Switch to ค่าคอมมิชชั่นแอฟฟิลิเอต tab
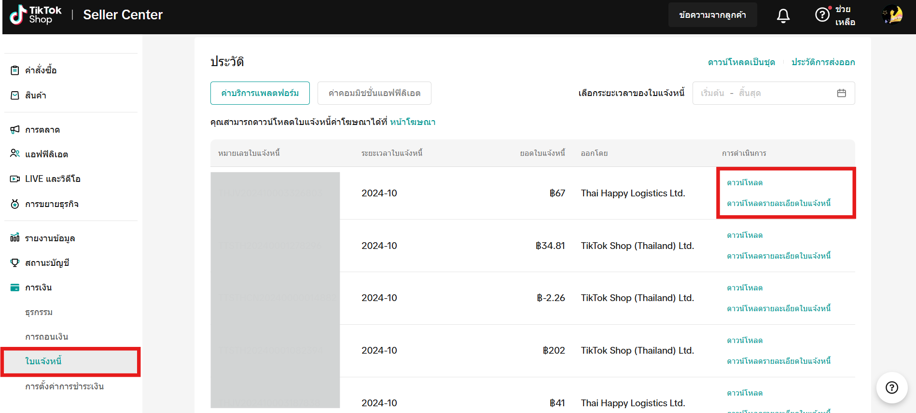The width and height of the screenshot is (916, 413). pos(375,93)
